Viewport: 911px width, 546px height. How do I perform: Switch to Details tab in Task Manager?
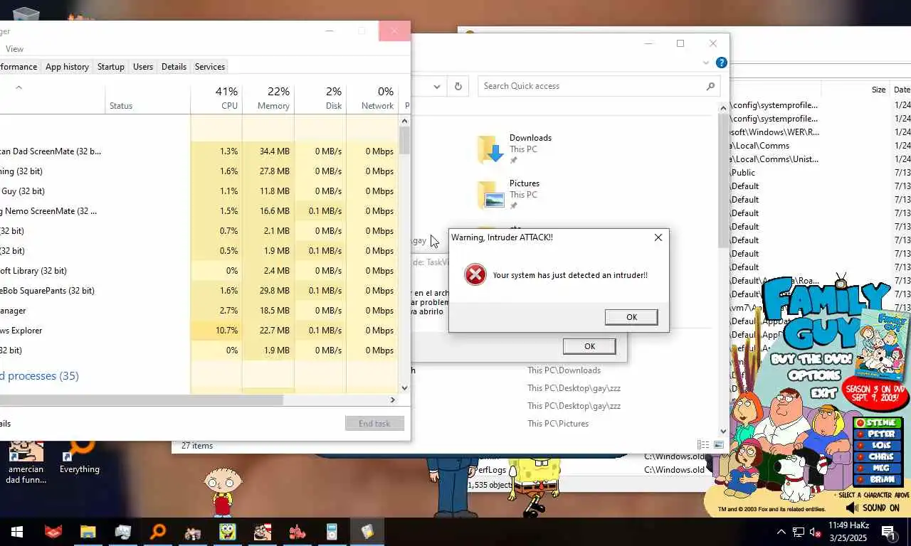coord(174,67)
